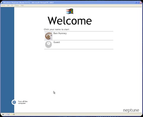Open the Floppy menu in Virtual PC

[17, 5]
